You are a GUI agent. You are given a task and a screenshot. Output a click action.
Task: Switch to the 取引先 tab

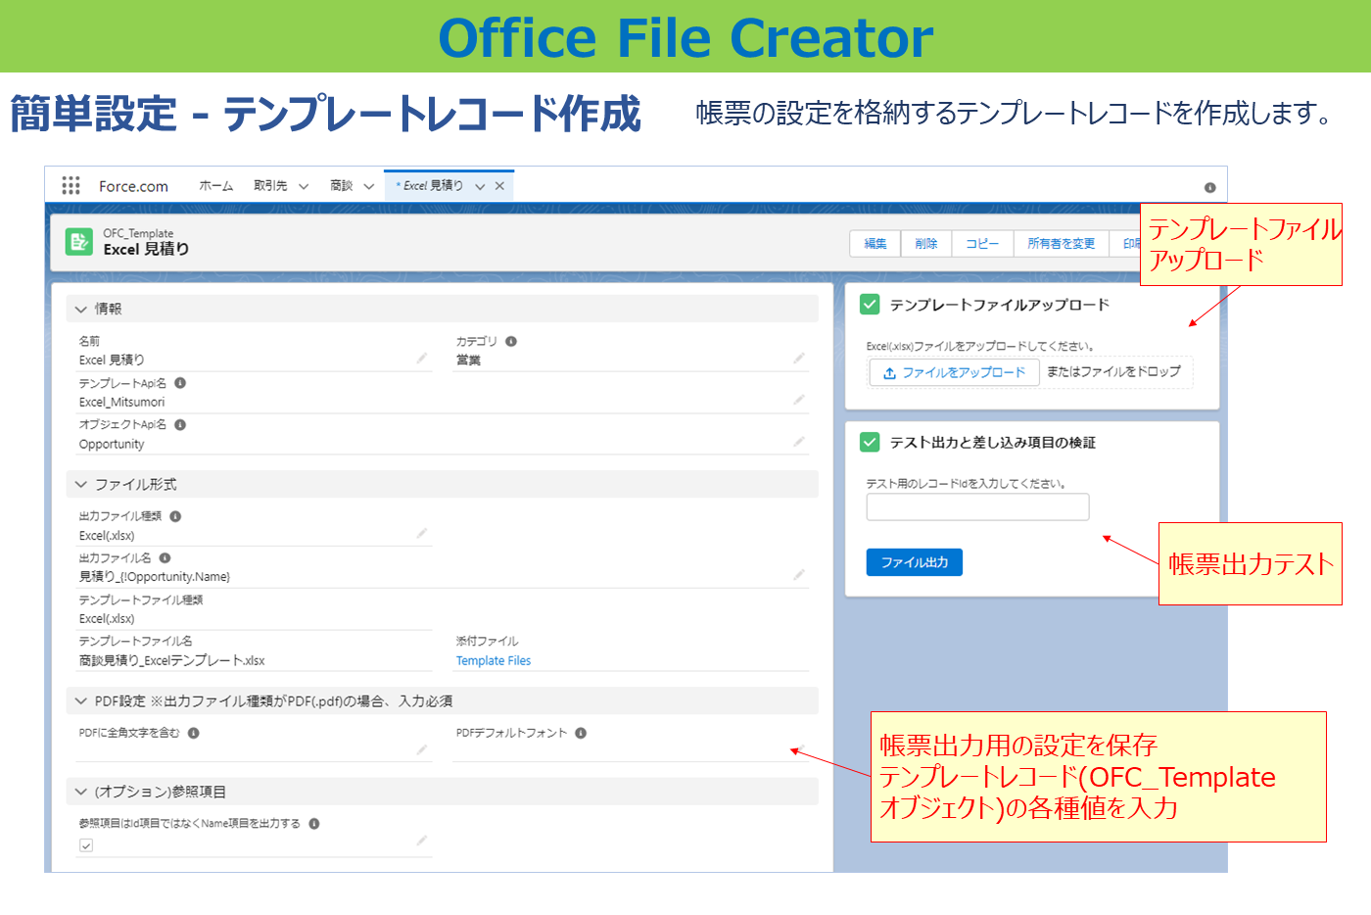tap(270, 186)
